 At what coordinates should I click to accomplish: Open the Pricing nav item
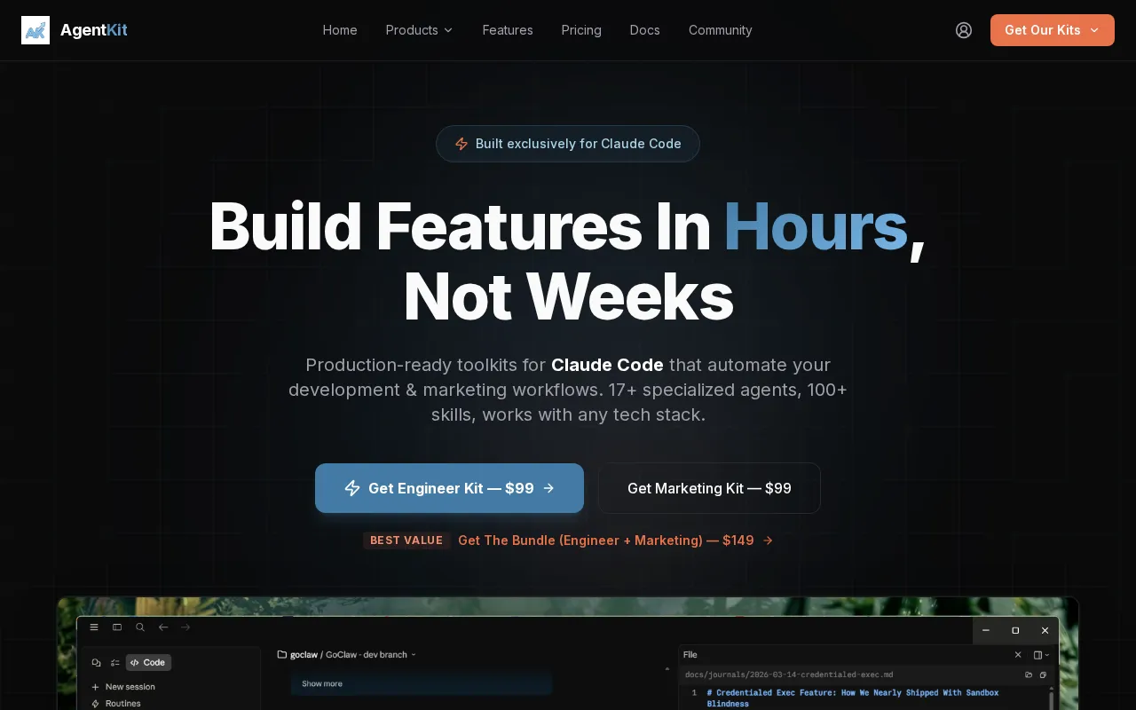click(581, 30)
